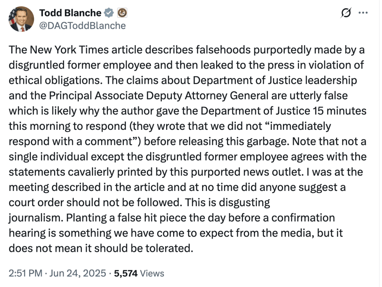Click the Department of Justice seal badge
The image size is (382, 287).
click(122, 13)
